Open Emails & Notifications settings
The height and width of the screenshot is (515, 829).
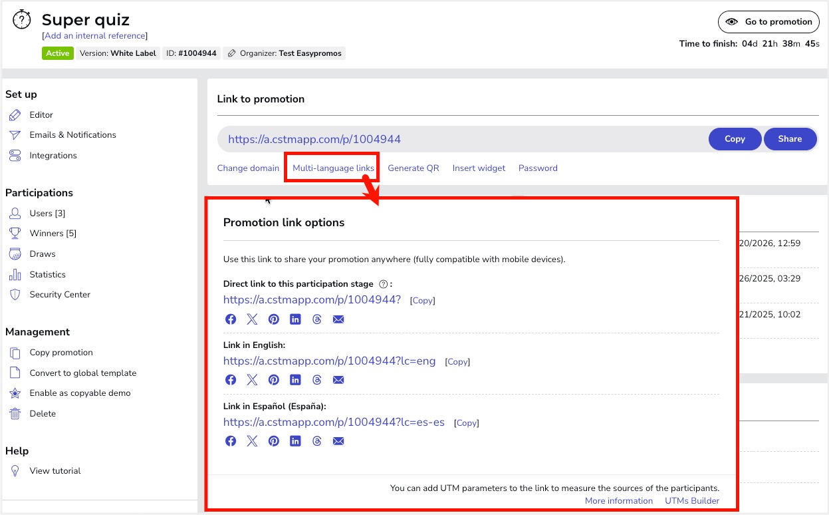[72, 135]
